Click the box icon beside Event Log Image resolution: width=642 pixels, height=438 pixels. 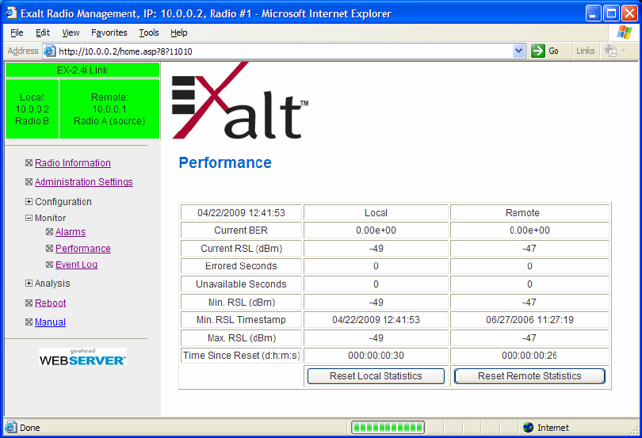[x=50, y=265]
